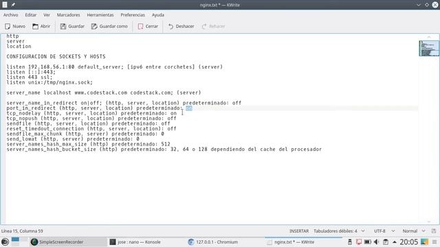440x247 pixels.
Task: Click the Guardar como toolbar button
Action: [x=109, y=26]
